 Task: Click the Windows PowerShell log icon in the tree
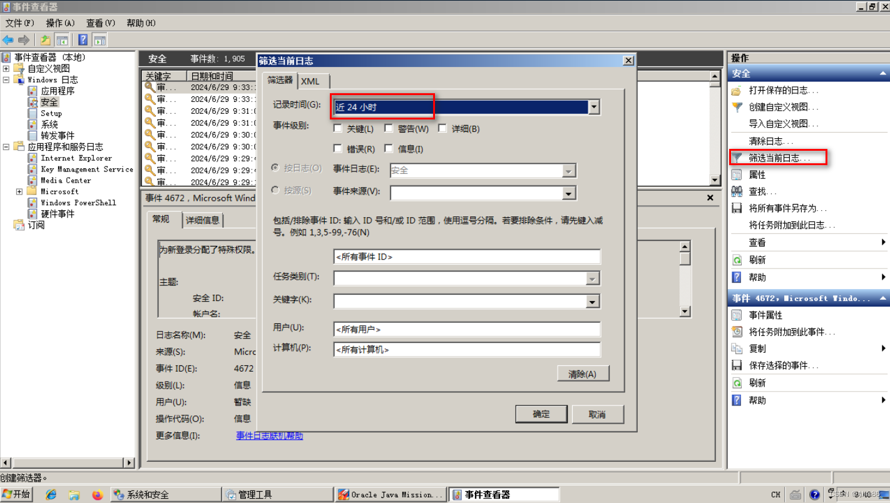tap(33, 203)
